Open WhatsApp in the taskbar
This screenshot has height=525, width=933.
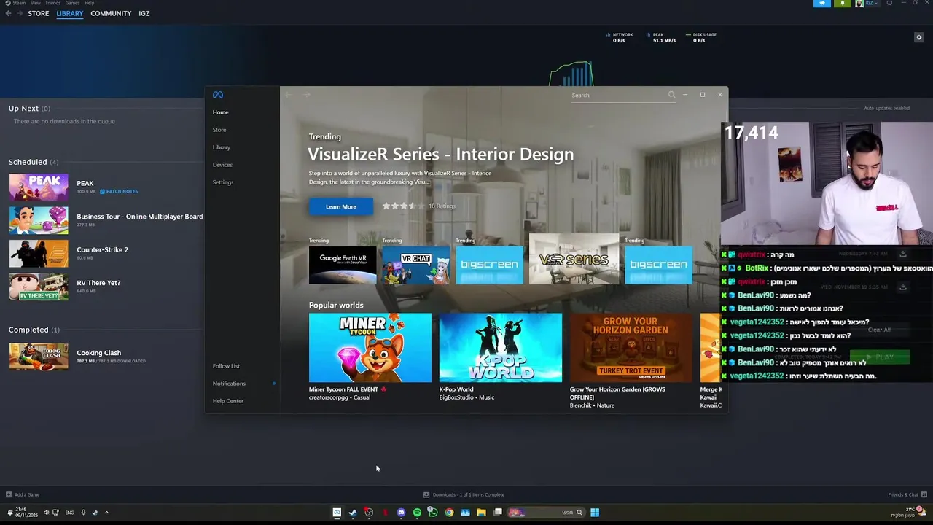(433, 513)
